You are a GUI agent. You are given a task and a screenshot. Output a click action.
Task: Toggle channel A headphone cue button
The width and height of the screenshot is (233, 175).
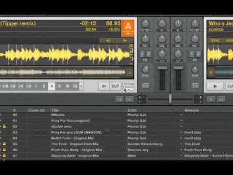coord(145,85)
